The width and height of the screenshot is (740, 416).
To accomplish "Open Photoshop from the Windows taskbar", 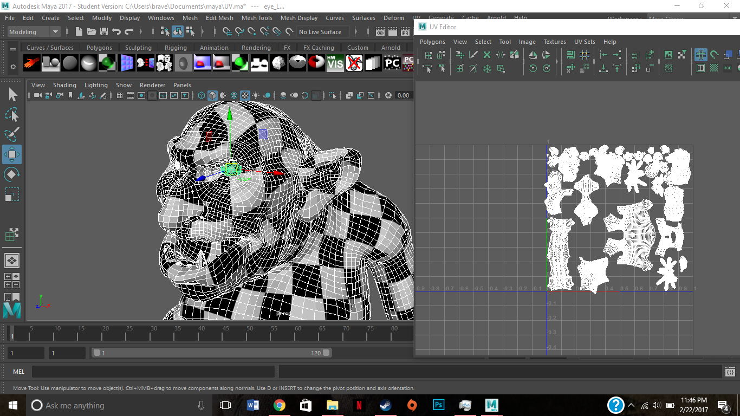I will pyautogui.click(x=438, y=405).
